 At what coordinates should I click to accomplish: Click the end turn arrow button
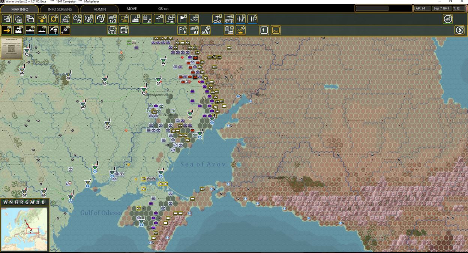click(x=460, y=30)
